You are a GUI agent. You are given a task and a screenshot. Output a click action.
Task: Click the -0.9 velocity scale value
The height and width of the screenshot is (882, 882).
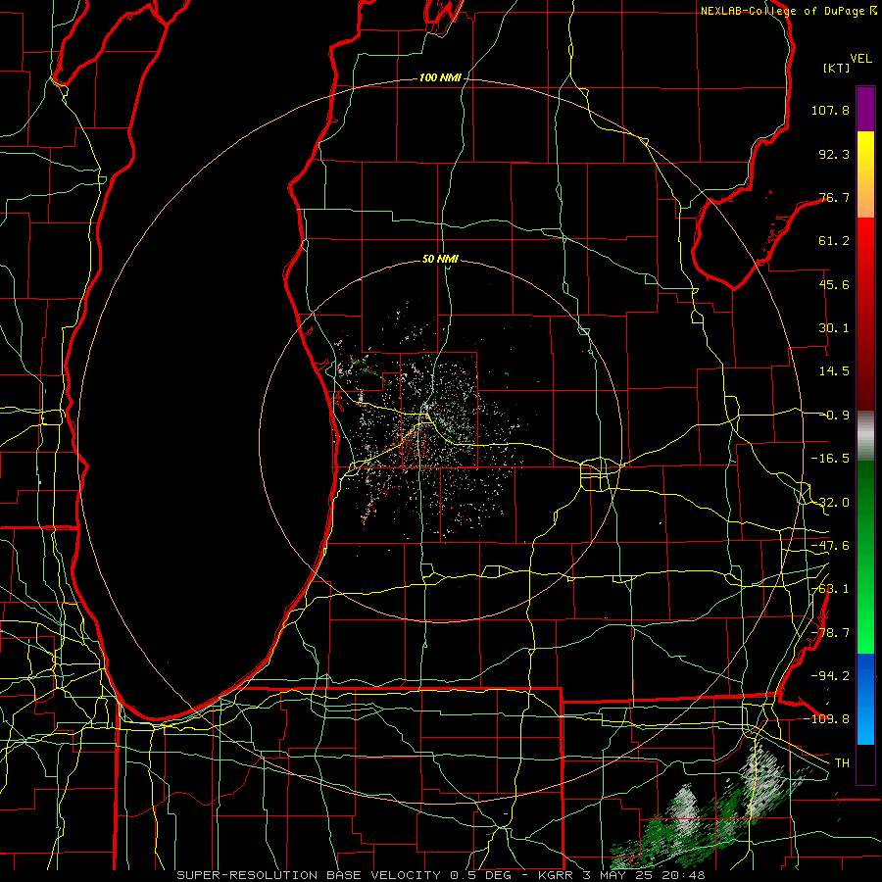[834, 416]
